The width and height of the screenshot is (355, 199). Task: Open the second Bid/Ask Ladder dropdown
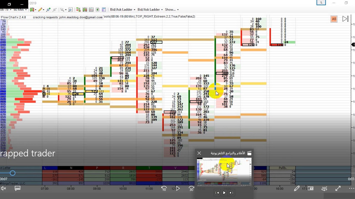pos(150,10)
